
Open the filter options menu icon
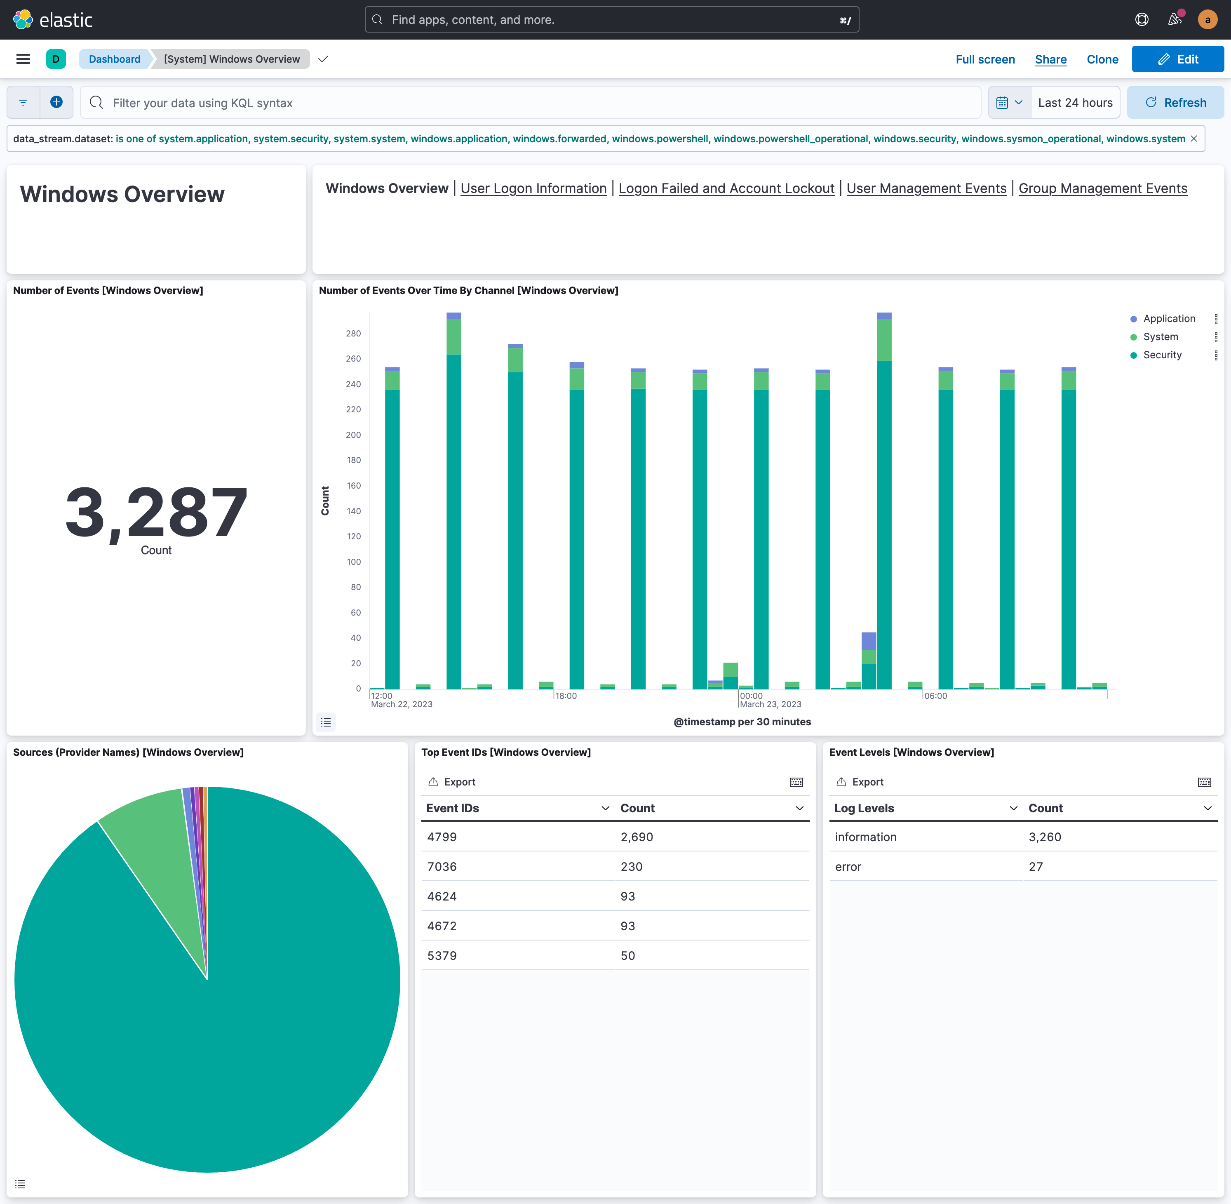click(x=23, y=102)
